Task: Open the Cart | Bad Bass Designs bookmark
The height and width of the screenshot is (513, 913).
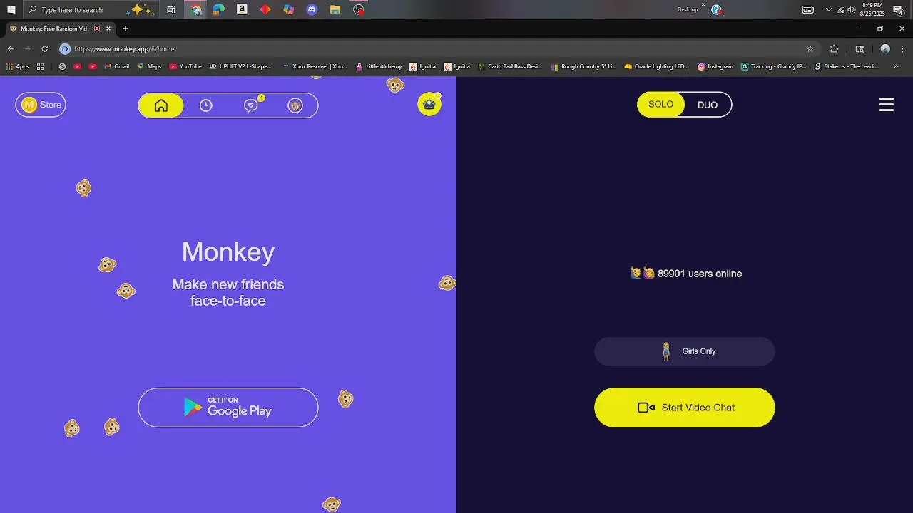Action: pyautogui.click(x=510, y=66)
